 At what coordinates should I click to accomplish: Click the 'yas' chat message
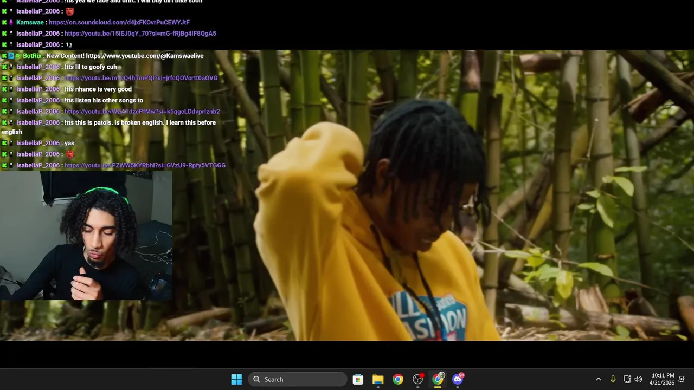[x=69, y=143]
